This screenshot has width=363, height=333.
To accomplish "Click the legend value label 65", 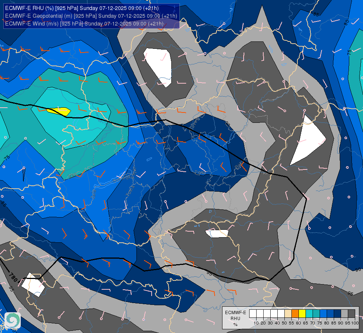I will click(x=306, y=323).
